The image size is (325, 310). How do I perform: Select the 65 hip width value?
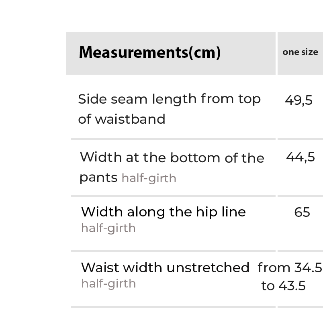tap(302, 212)
